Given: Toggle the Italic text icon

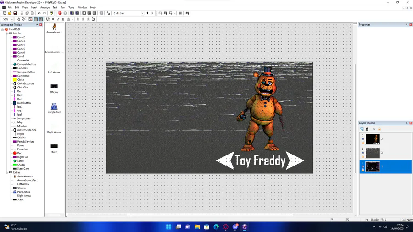Looking at the screenshot, I should (58, 19).
